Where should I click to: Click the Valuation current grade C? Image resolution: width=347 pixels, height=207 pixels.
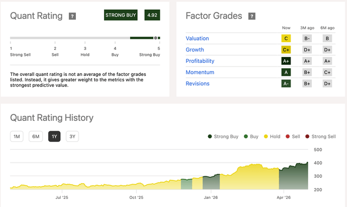pyautogui.click(x=286, y=38)
